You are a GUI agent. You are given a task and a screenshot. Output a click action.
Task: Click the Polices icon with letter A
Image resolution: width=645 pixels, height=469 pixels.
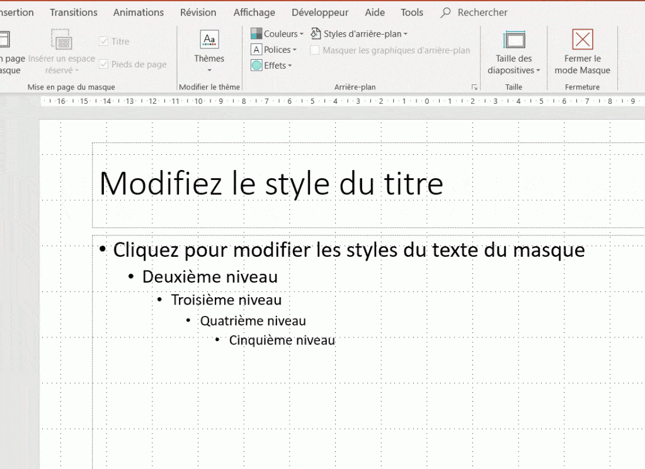[x=256, y=49]
